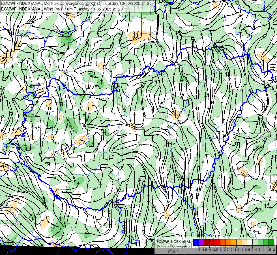277x255 pixels.
Task: Select legend swatch between -2.5 and -2
Action: [228, 243]
